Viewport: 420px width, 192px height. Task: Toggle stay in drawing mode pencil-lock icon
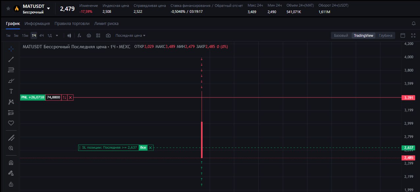[x=11, y=173]
